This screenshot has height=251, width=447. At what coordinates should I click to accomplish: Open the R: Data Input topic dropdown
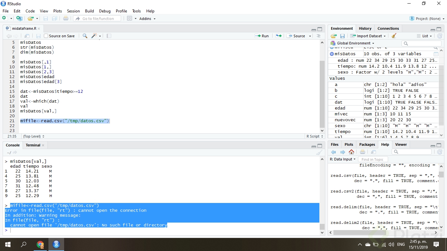pyautogui.click(x=343, y=159)
